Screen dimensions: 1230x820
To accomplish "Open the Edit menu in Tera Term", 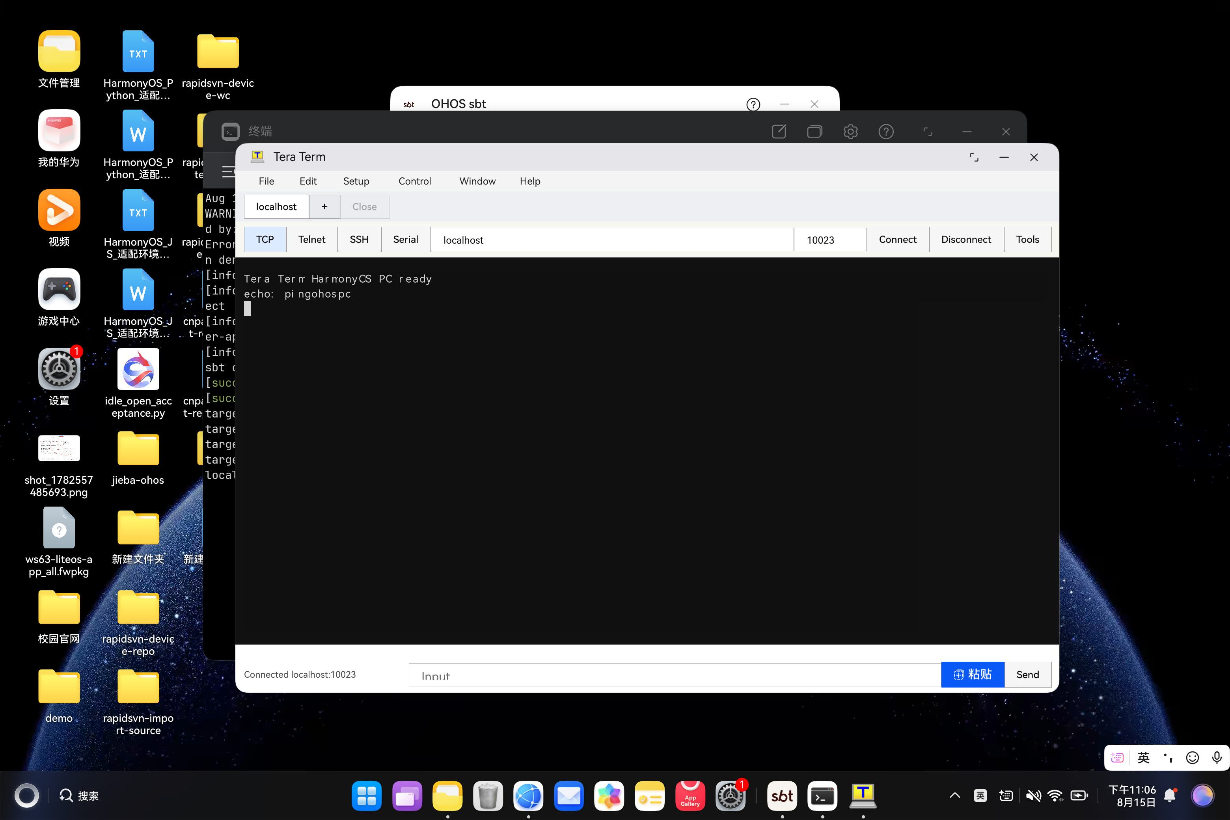I will coord(308,181).
